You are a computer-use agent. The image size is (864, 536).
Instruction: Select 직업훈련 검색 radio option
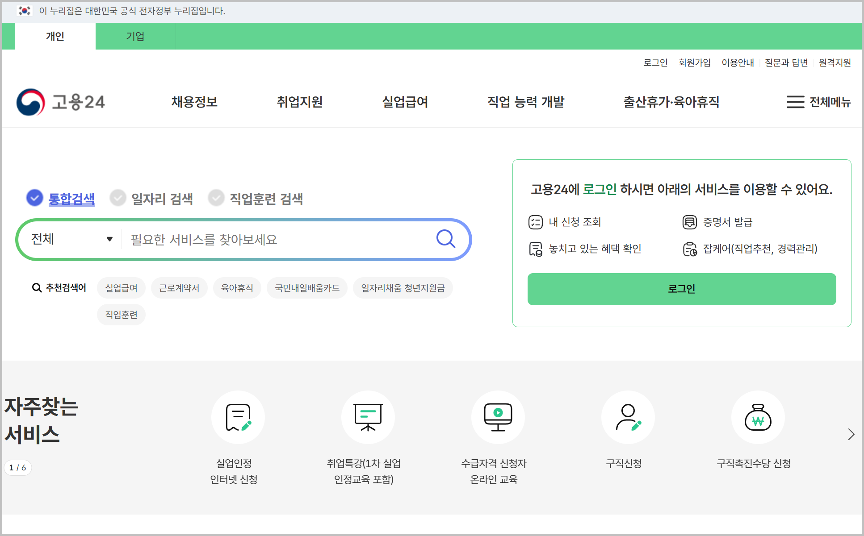click(216, 198)
